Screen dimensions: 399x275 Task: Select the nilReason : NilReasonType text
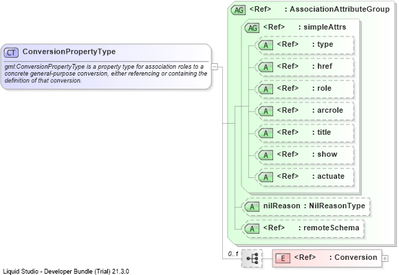point(314,206)
